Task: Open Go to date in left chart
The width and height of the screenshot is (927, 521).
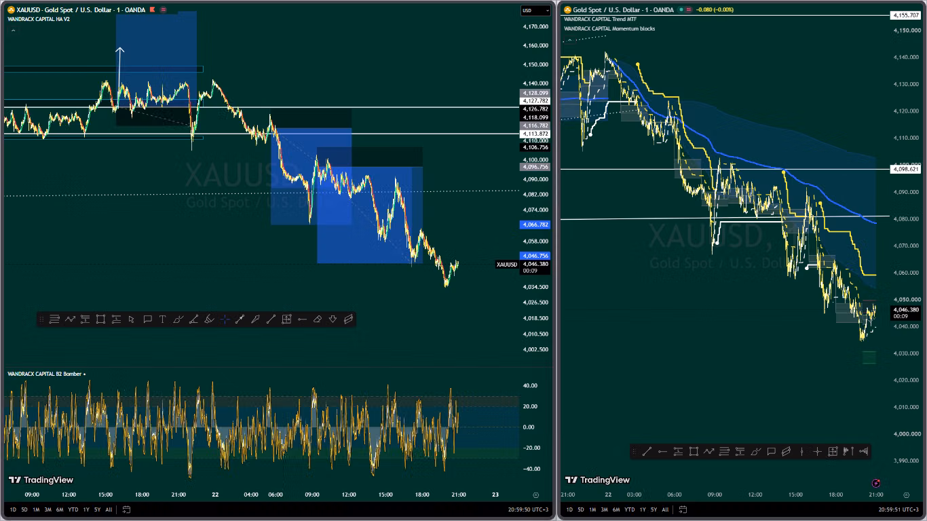Action: [126, 509]
